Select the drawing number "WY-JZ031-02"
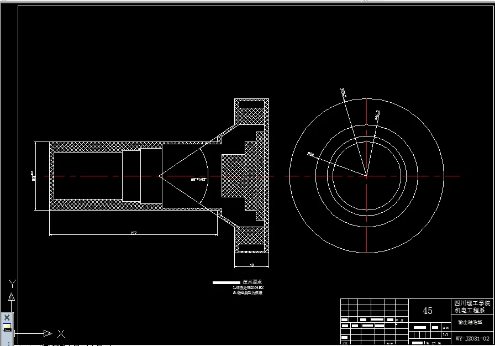 coord(472,338)
